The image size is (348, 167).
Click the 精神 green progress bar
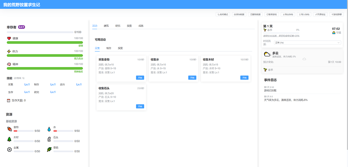(x=45, y=68)
